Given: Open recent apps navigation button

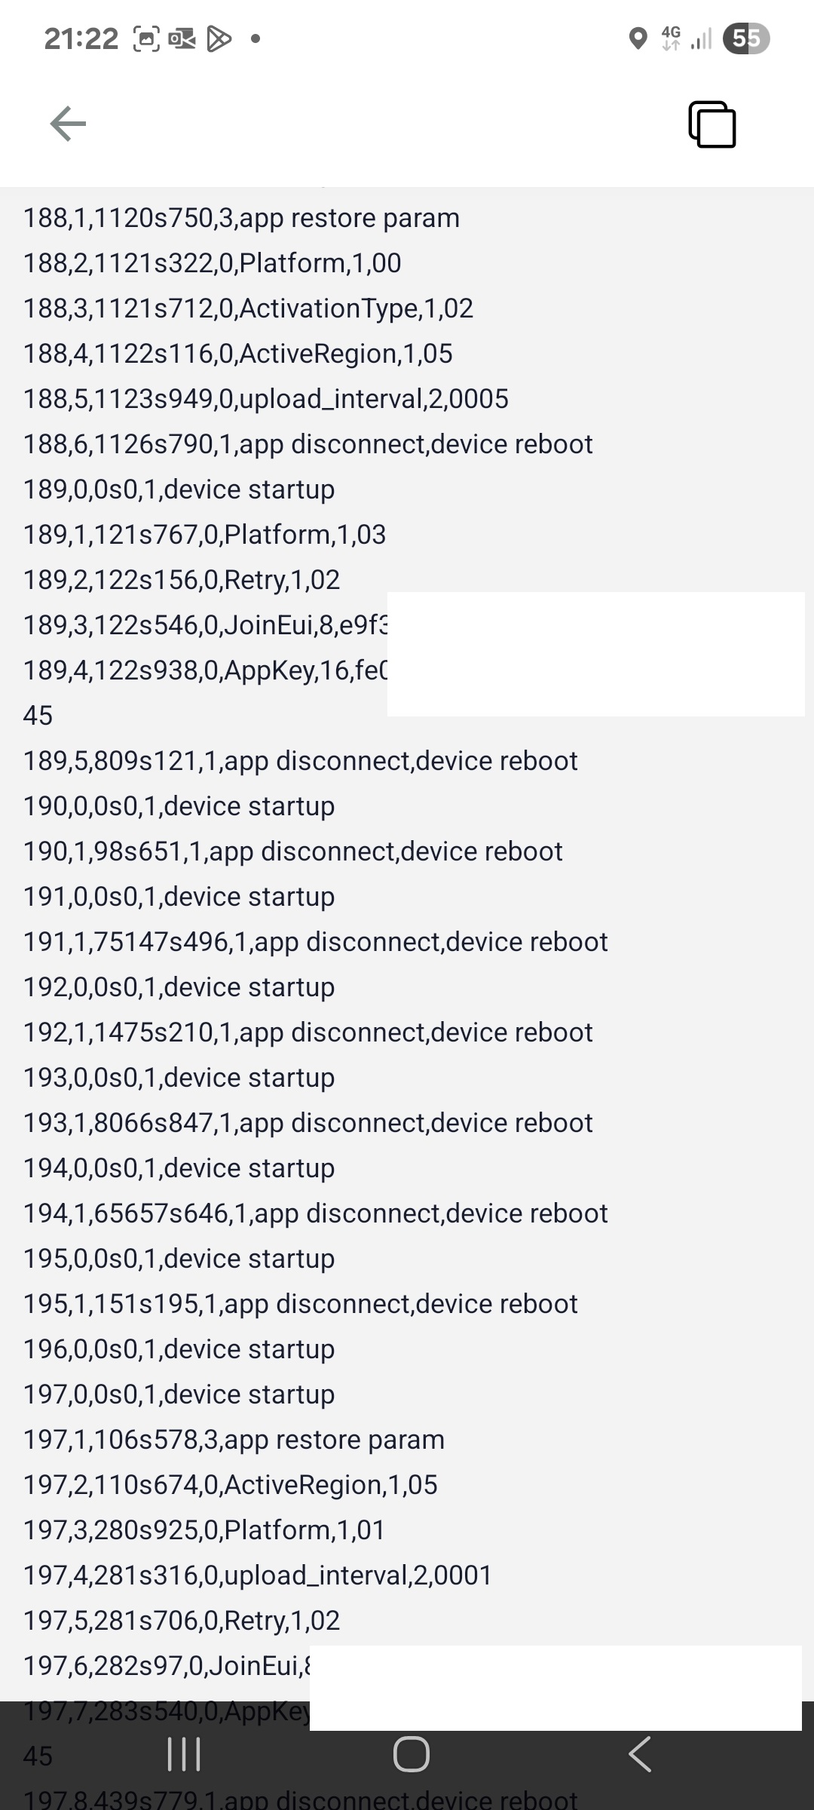Looking at the screenshot, I should coord(184,1753).
